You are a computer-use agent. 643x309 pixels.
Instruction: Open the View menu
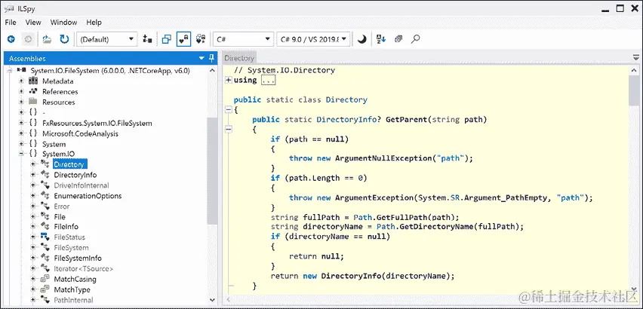click(x=33, y=23)
